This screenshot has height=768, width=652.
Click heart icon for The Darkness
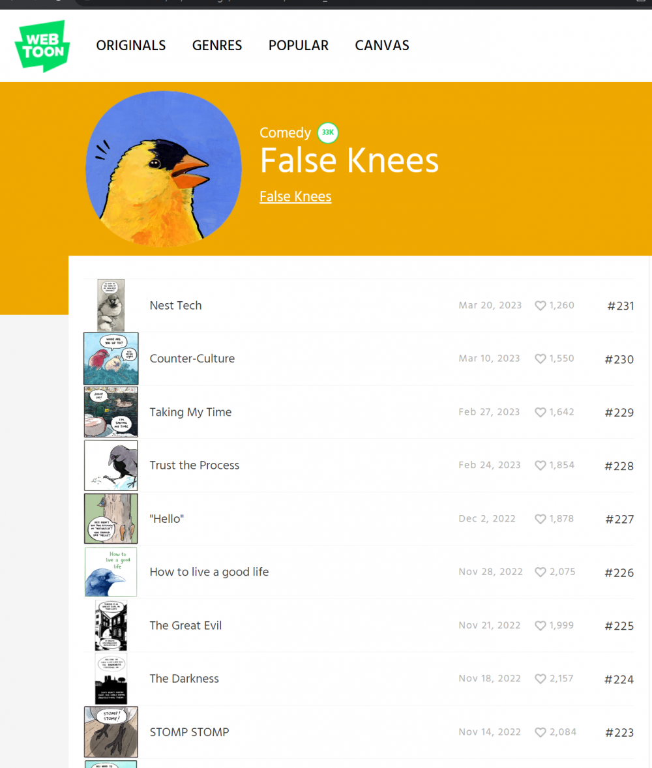[541, 679]
